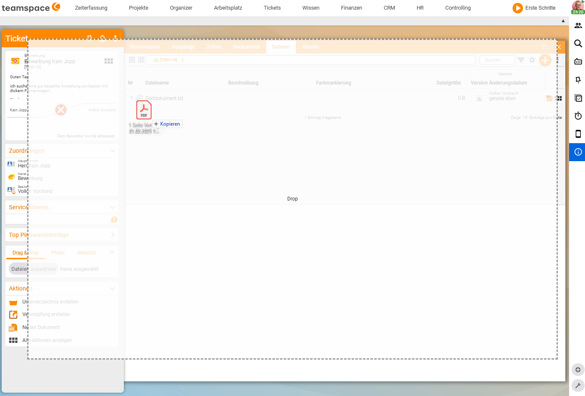Collapse the Aktionen section
The image size is (585, 396).
(113, 288)
